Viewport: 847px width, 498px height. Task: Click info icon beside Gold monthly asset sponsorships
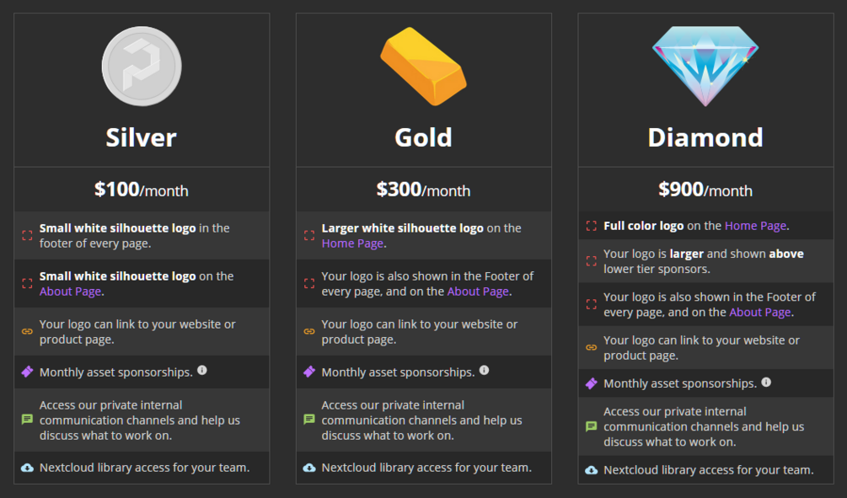coord(484,371)
